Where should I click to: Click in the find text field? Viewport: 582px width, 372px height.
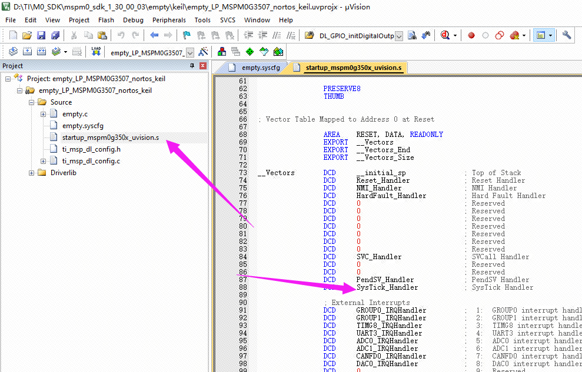point(357,36)
